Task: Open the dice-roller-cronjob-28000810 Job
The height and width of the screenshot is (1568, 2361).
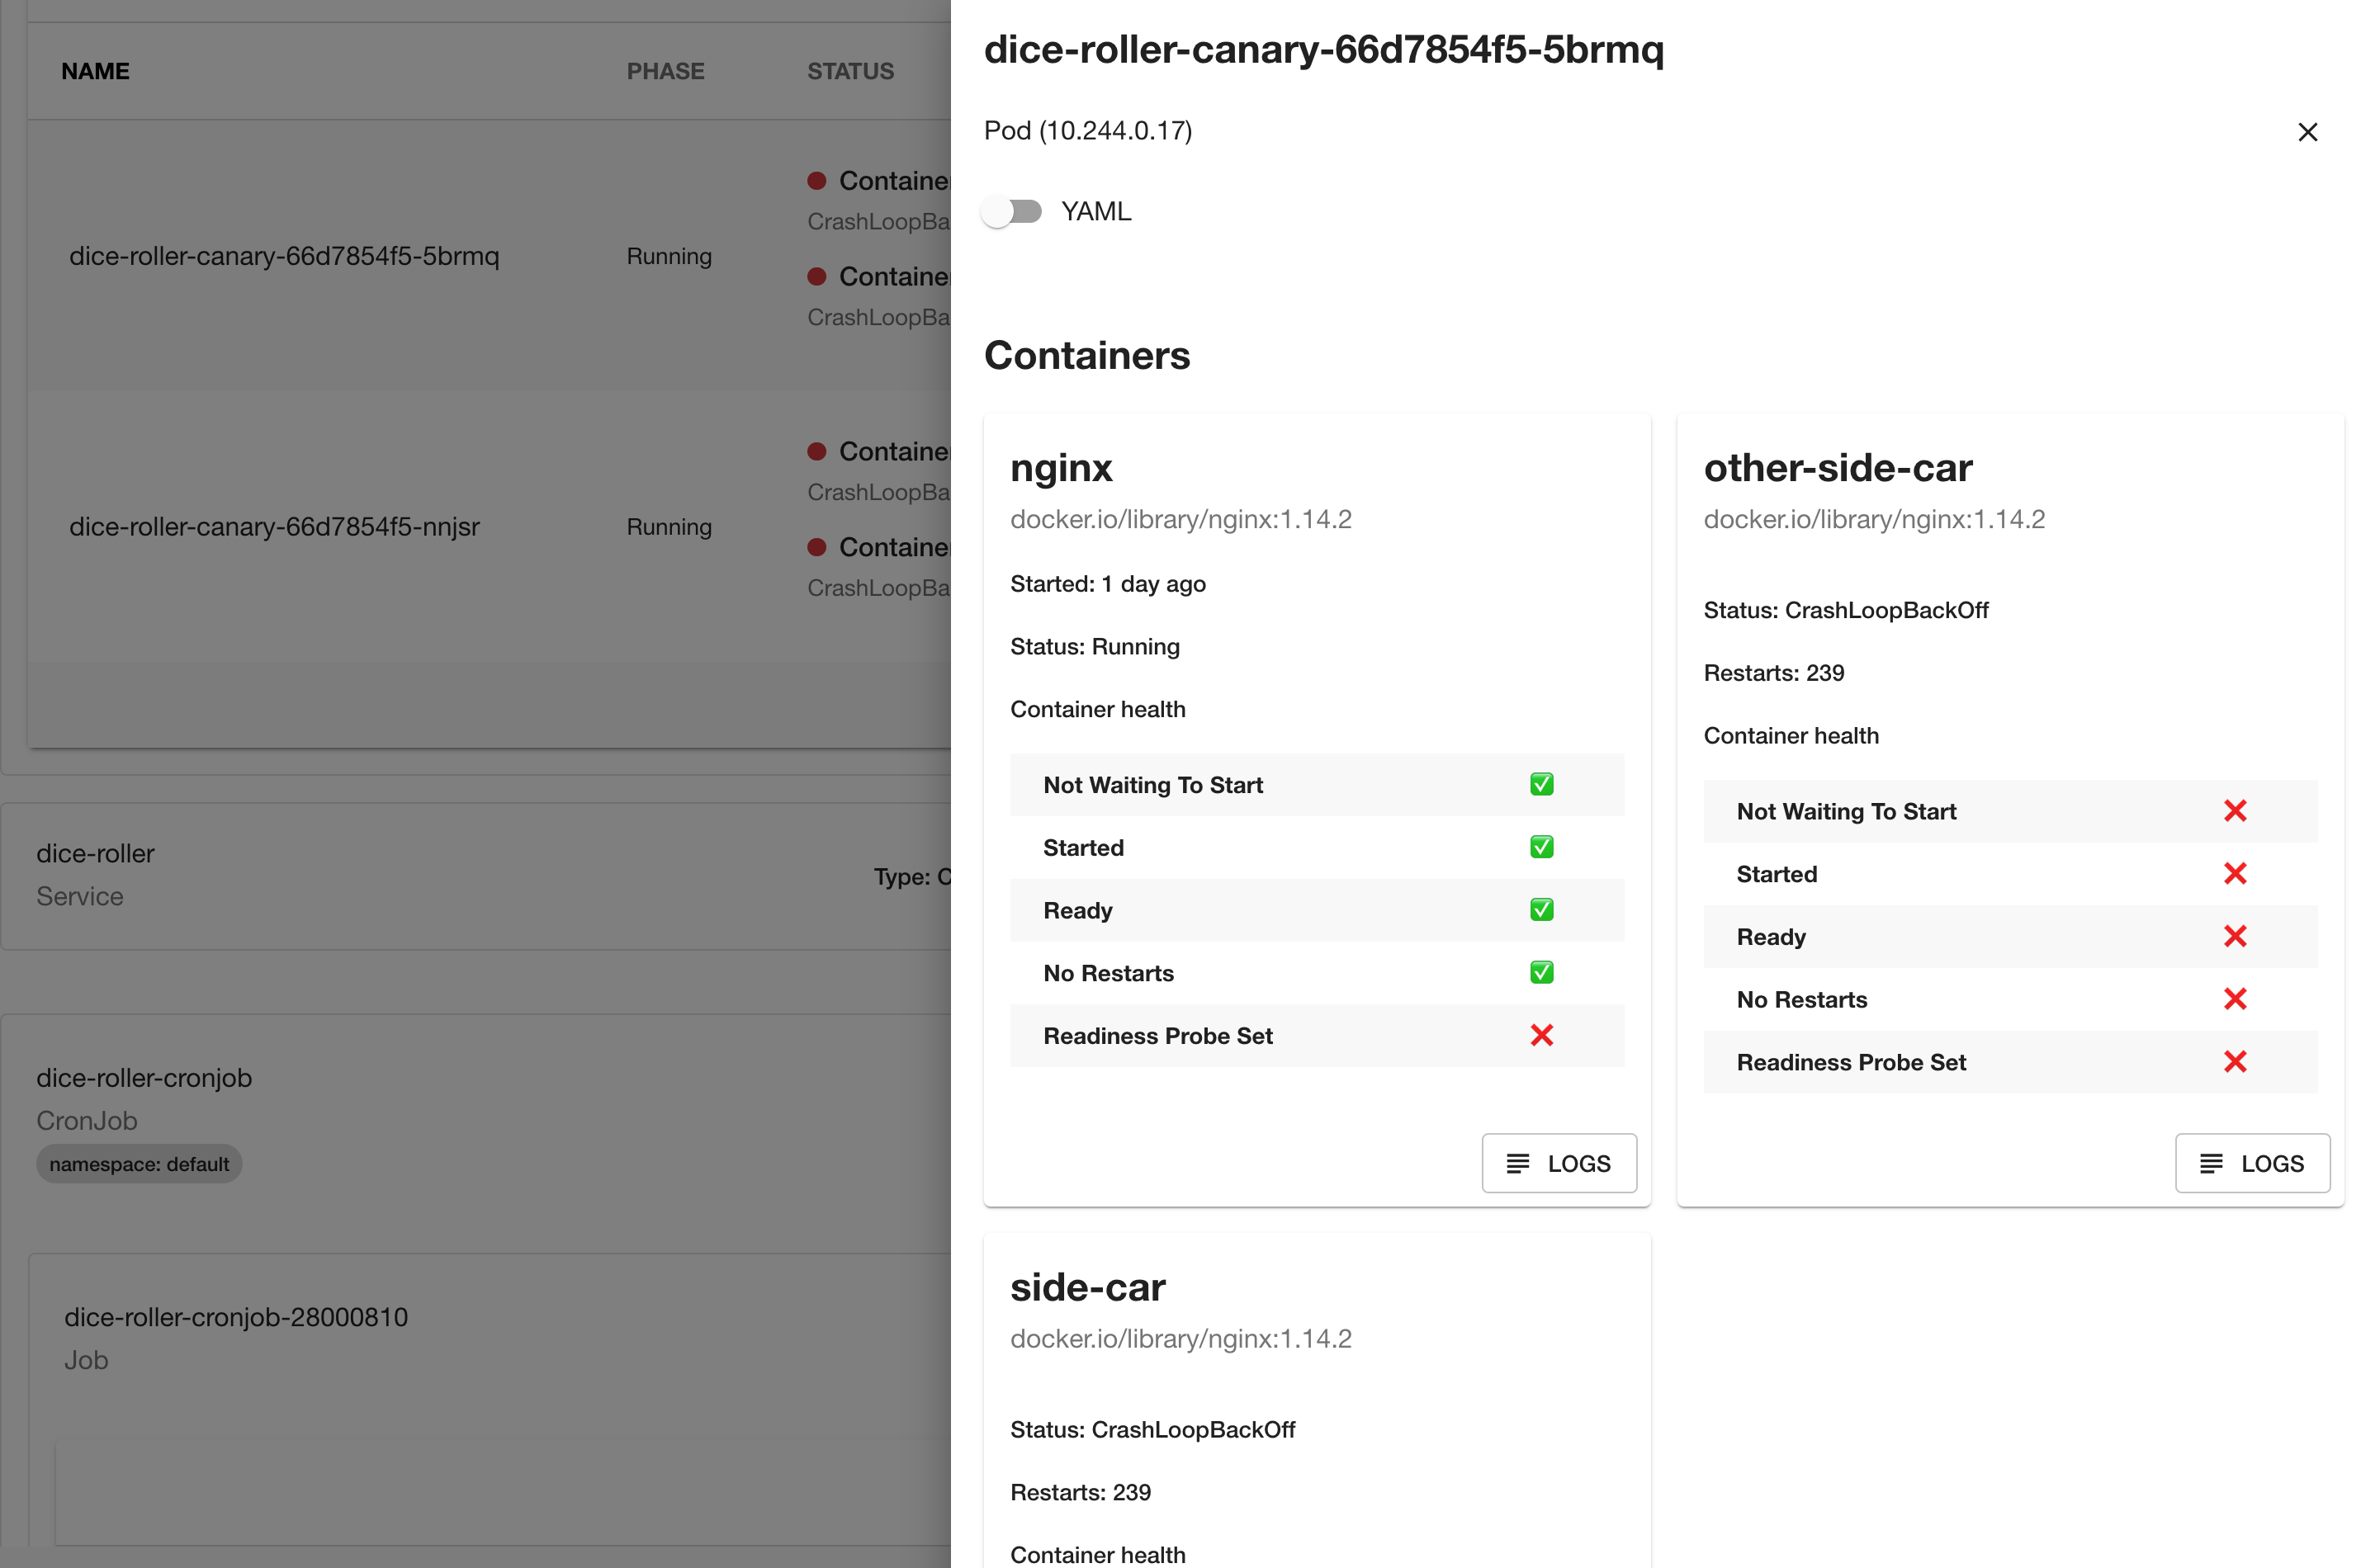Action: point(236,1318)
